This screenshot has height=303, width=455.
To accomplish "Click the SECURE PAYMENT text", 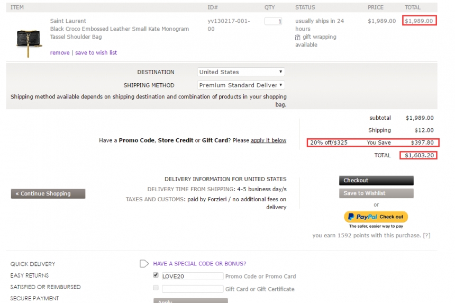I will point(34,298).
